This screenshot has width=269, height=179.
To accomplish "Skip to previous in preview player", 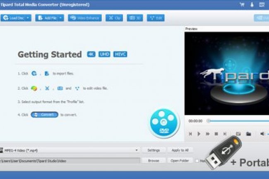I will point(190,134).
